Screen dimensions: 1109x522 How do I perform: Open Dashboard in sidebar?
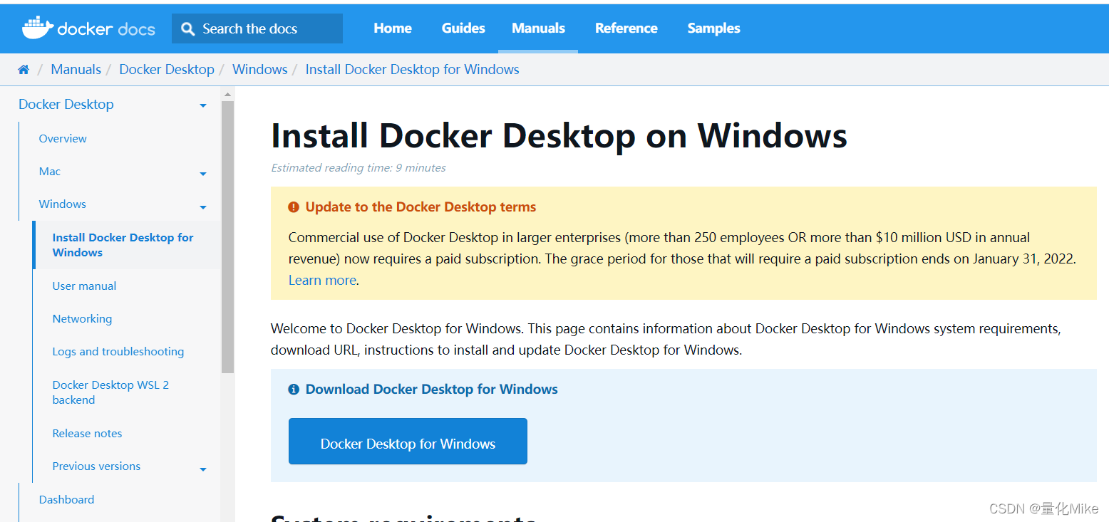[x=66, y=499]
